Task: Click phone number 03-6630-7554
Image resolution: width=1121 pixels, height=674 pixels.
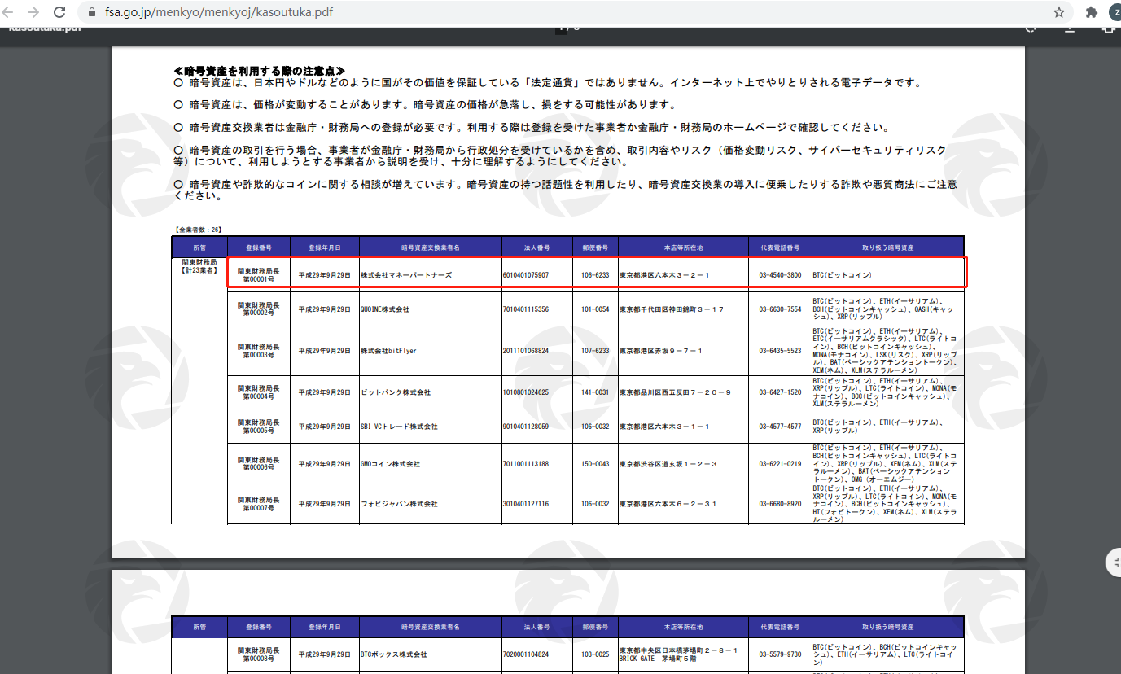Action: (780, 309)
